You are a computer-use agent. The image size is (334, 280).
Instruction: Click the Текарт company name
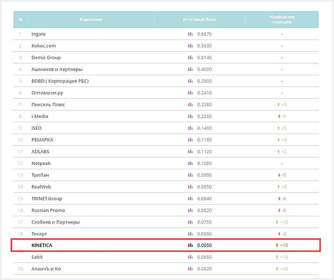coord(39,234)
